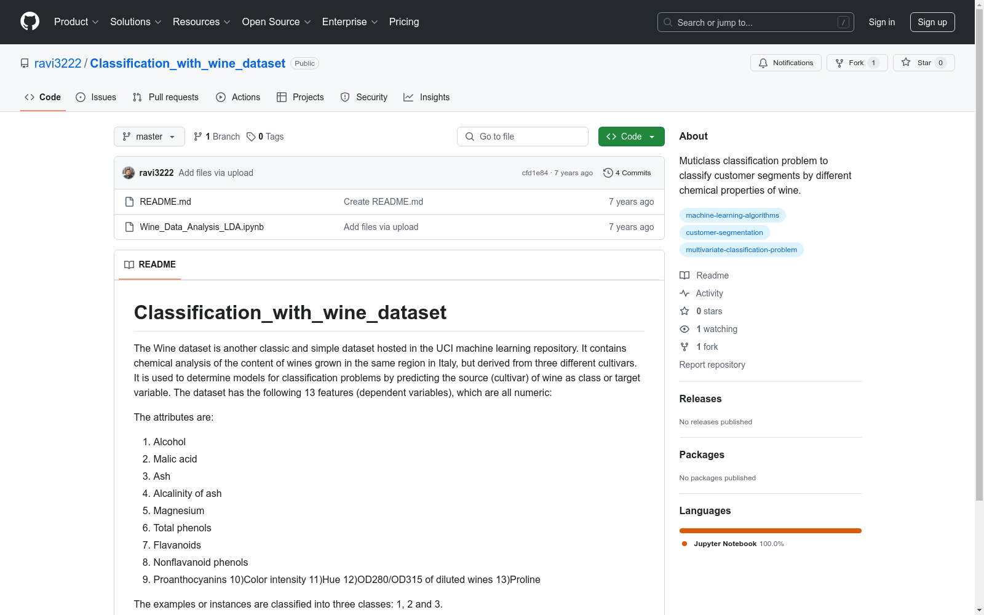Click the customer-segmentation topic tag

[724, 232]
